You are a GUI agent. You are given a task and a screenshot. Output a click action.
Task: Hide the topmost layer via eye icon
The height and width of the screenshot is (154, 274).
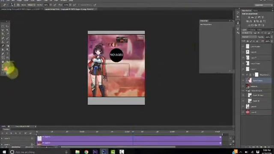click(x=243, y=47)
